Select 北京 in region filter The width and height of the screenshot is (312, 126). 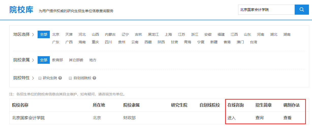click(x=56, y=34)
